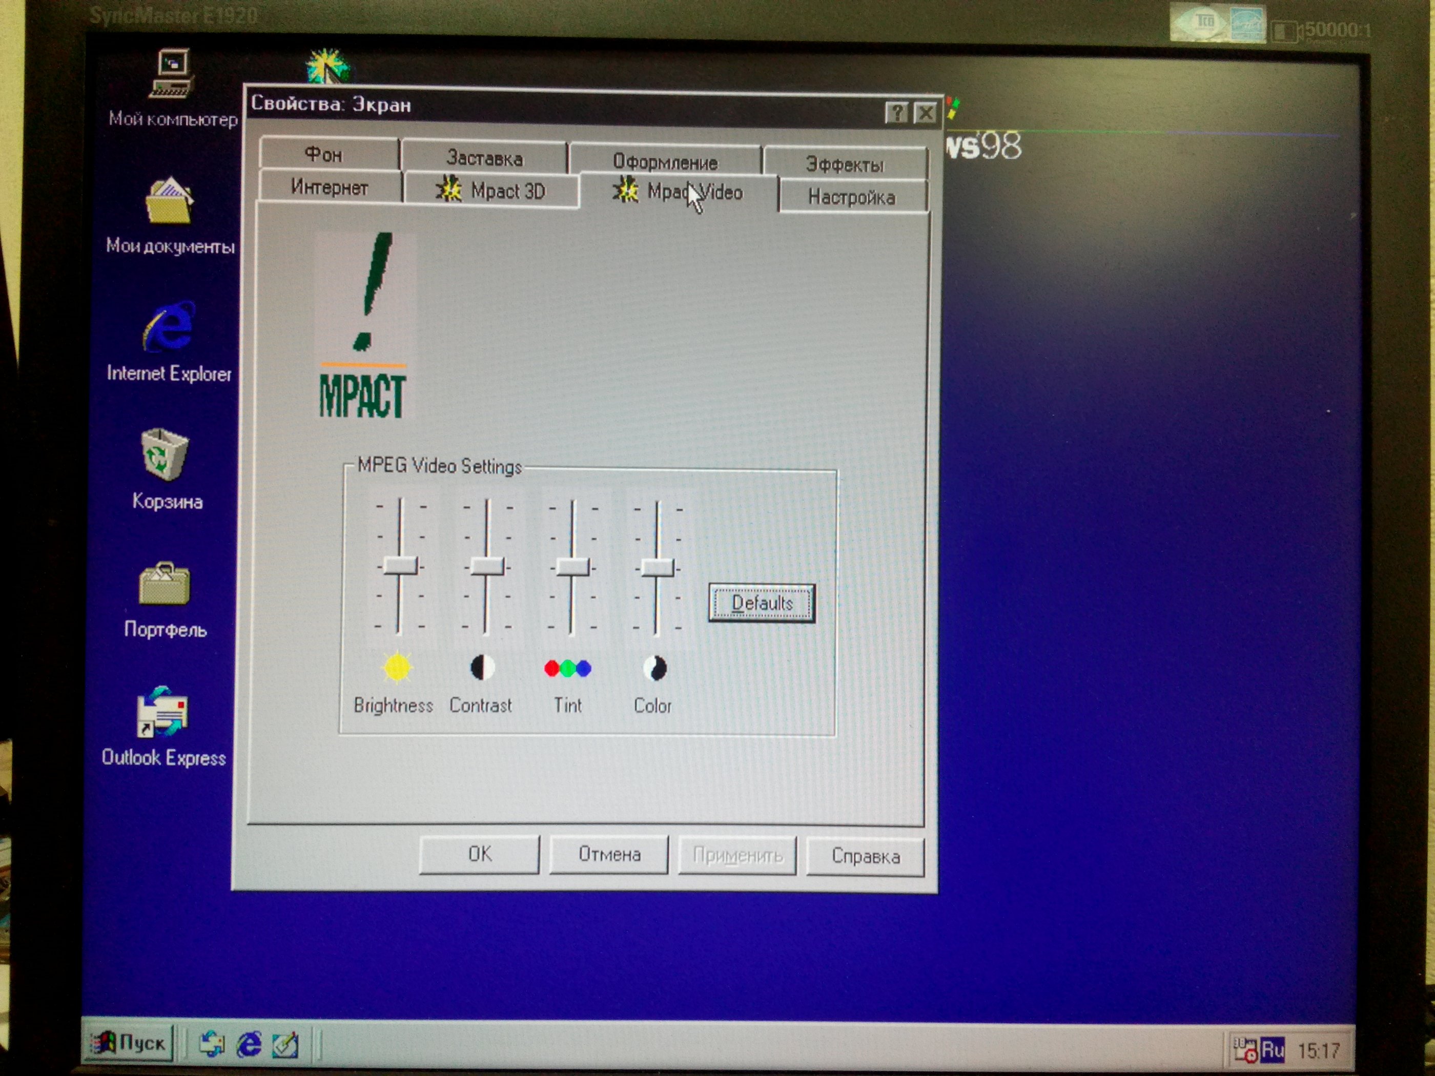The width and height of the screenshot is (1435, 1076).
Task: Select the Эффекты tab
Action: 844,165
